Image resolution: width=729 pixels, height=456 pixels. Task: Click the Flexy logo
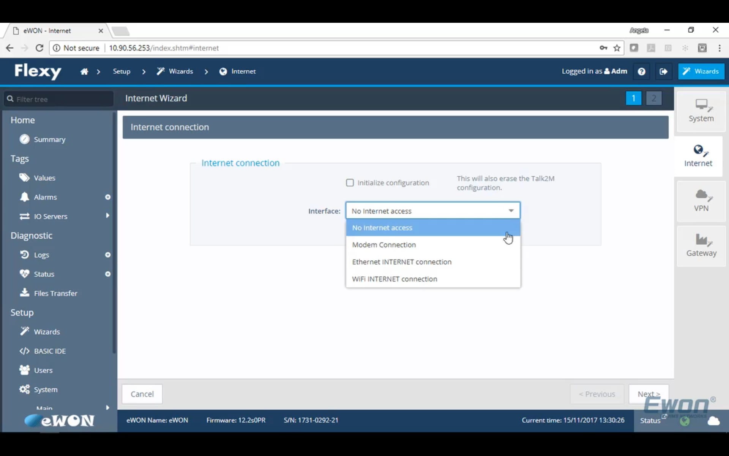[x=38, y=71]
